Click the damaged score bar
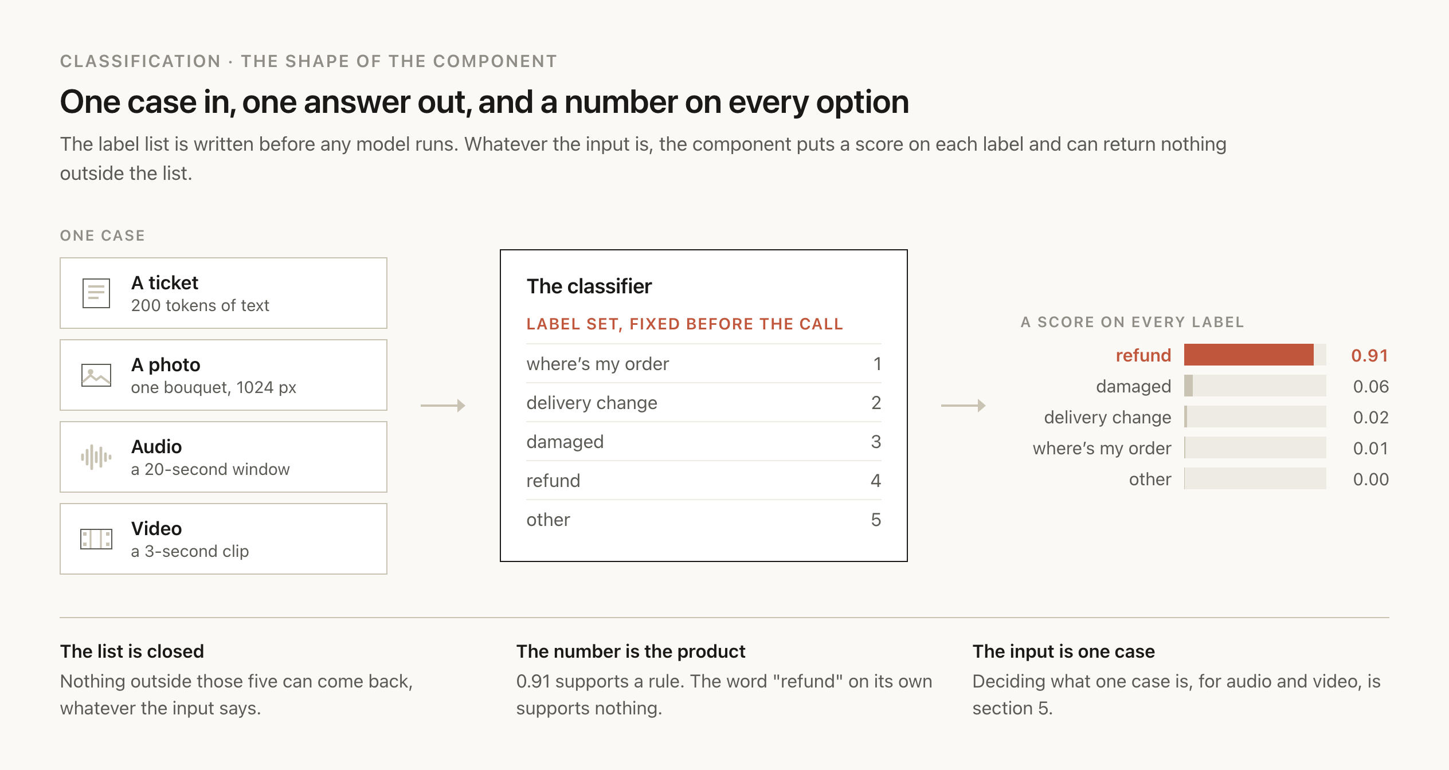Screen dimensions: 1449x770 coord(1255,386)
